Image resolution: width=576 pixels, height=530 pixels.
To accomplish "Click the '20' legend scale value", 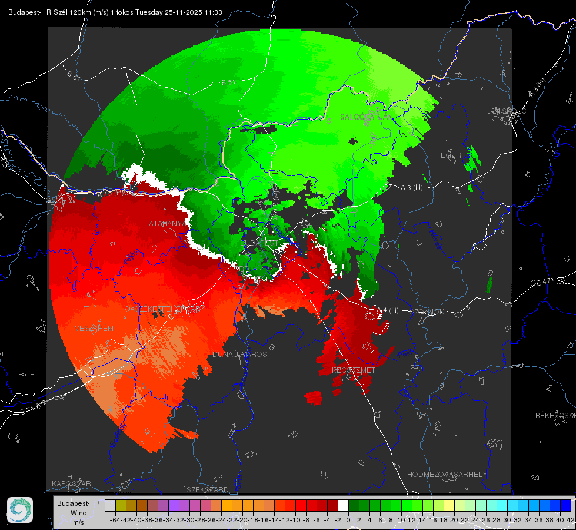I will [x=454, y=520].
